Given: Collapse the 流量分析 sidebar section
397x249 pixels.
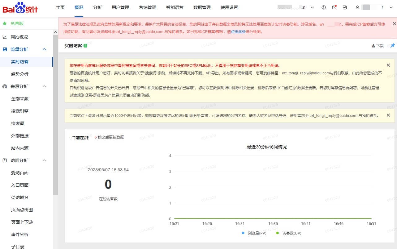Looking at the screenshot, I should click(44, 49).
